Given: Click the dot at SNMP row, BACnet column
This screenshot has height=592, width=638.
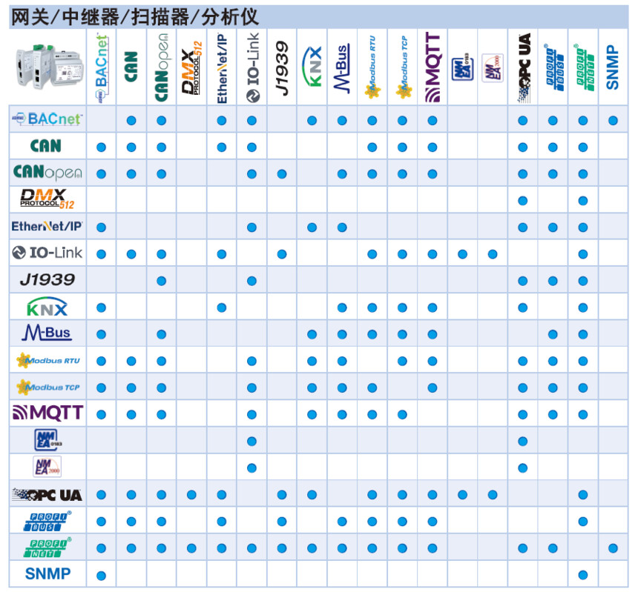Looking at the screenshot, I should [102, 575].
